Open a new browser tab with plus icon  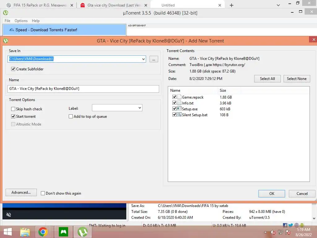[232, 5]
